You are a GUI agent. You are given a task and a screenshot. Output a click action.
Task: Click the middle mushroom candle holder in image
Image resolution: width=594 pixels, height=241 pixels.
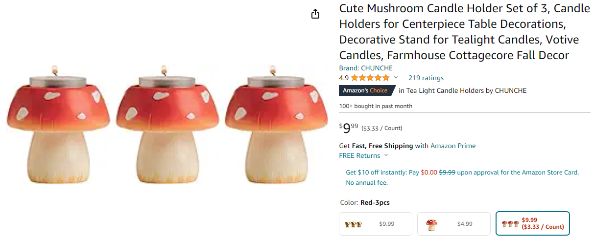pos(167,130)
